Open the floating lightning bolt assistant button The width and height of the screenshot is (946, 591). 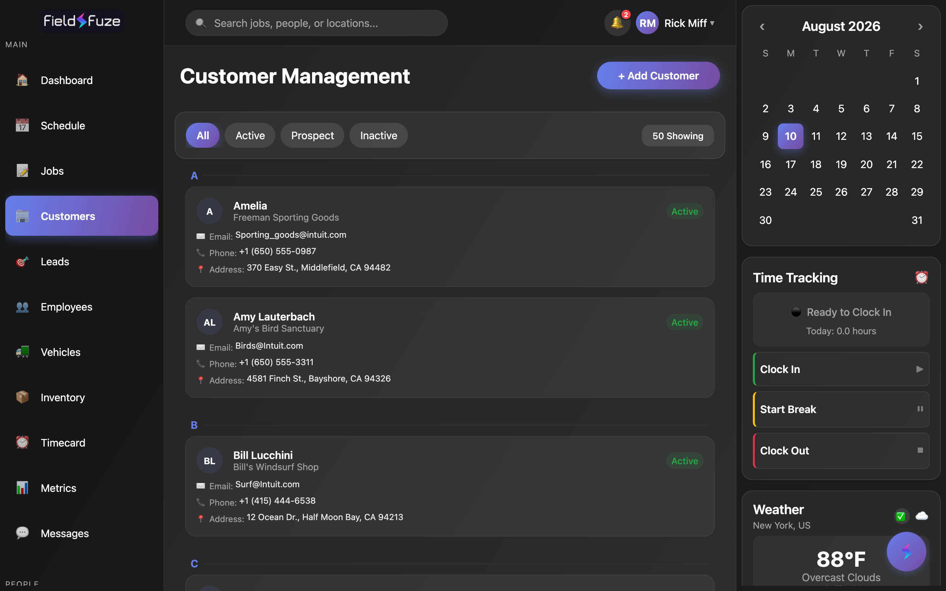pyautogui.click(x=906, y=552)
